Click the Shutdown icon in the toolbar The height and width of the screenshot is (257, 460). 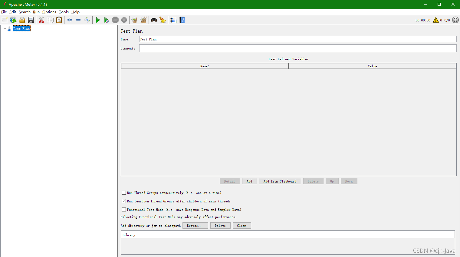(124, 20)
